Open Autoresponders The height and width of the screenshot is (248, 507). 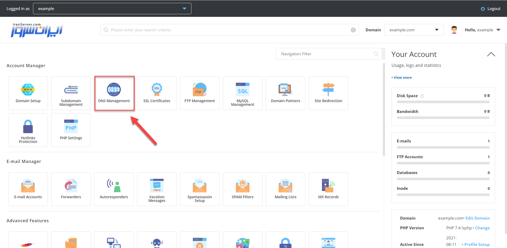[114, 189]
